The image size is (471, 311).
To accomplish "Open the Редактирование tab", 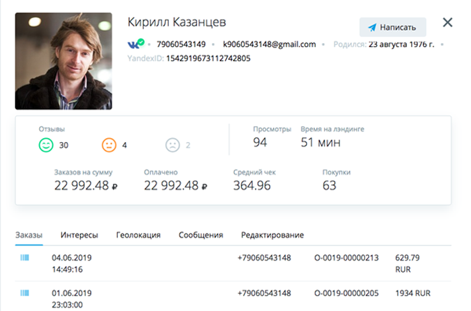I will coord(273,235).
